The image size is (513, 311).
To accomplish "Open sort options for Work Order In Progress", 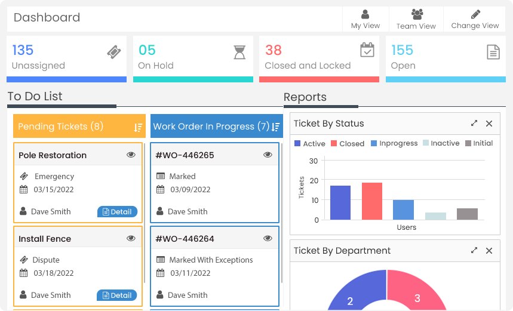I will [x=275, y=127].
